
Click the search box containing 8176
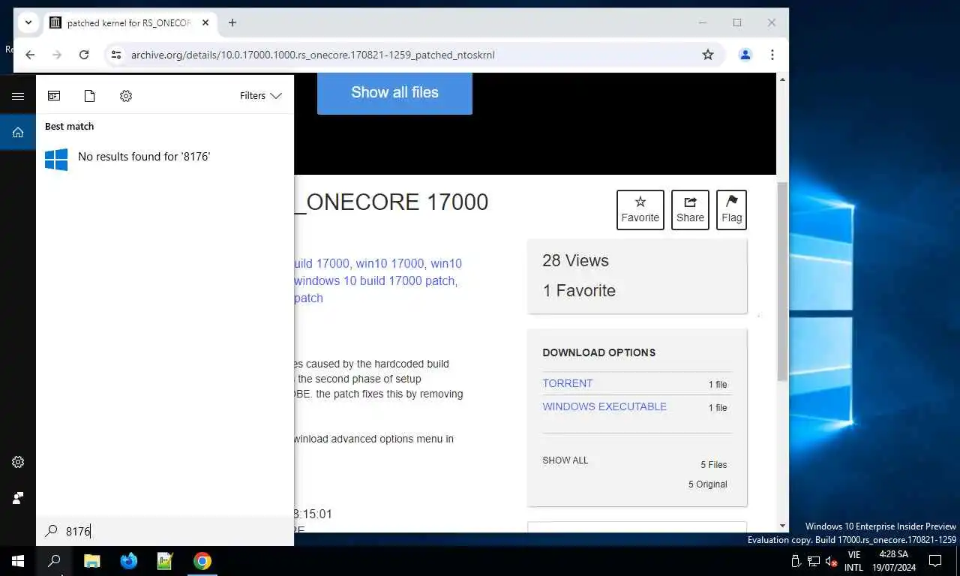pos(165,531)
